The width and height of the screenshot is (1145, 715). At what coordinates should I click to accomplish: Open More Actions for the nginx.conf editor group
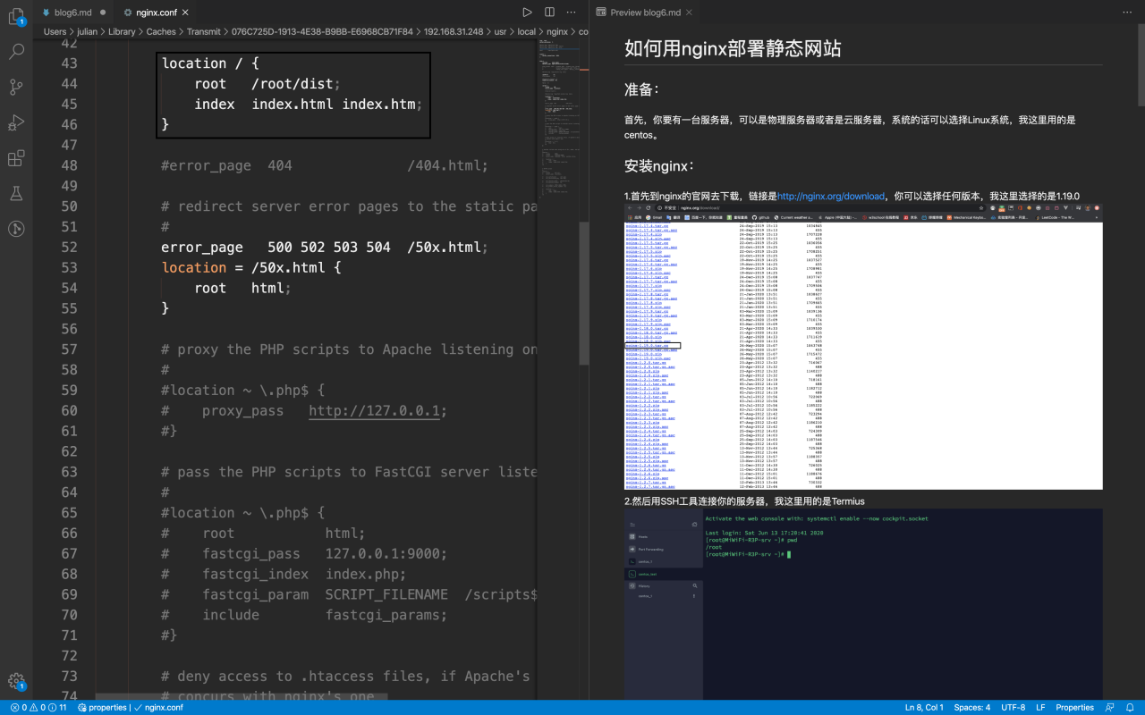point(572,13)
